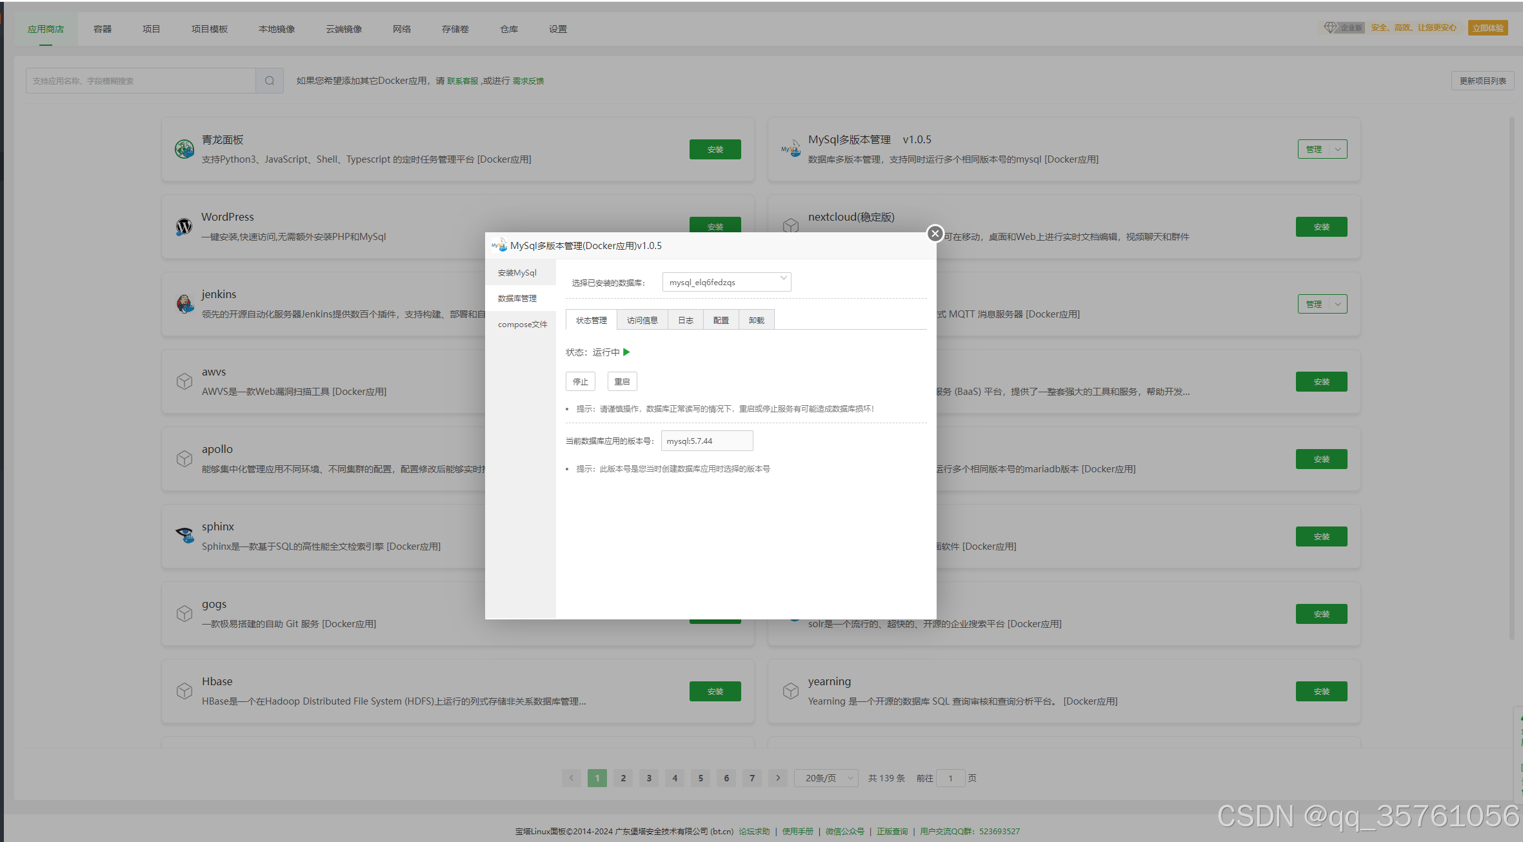Click the Jenkins app logo icon

click(x=184, y=304)
